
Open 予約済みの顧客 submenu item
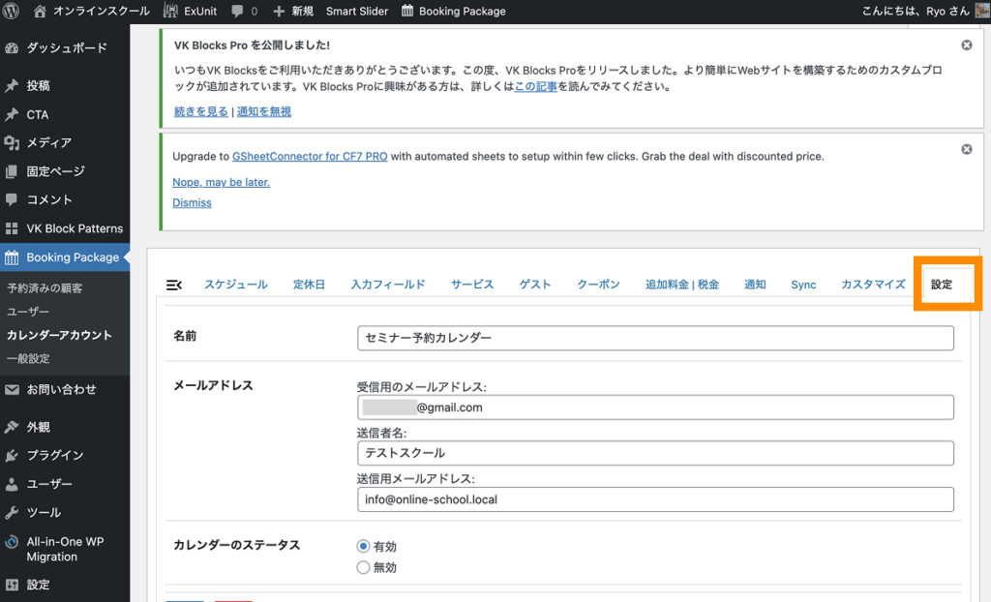[45, 288]
